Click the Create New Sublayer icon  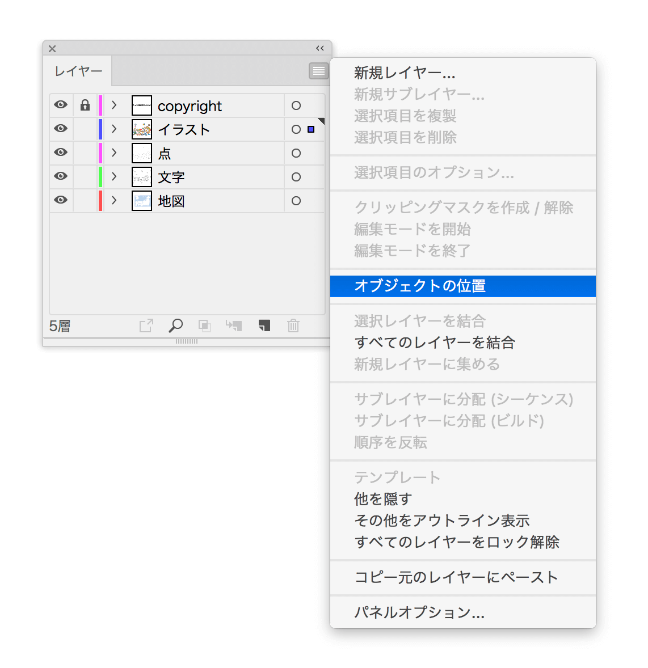point(234,326)
